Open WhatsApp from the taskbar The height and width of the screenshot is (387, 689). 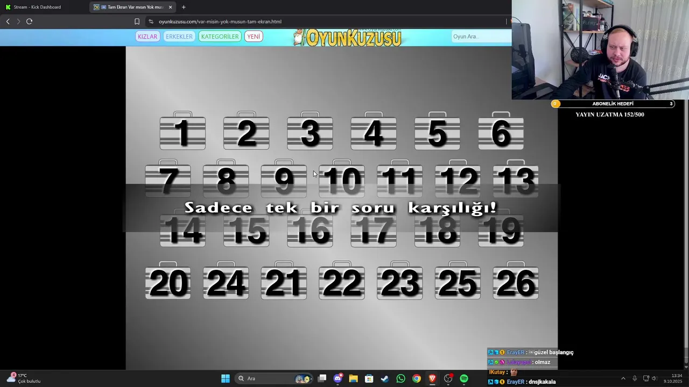400,378
